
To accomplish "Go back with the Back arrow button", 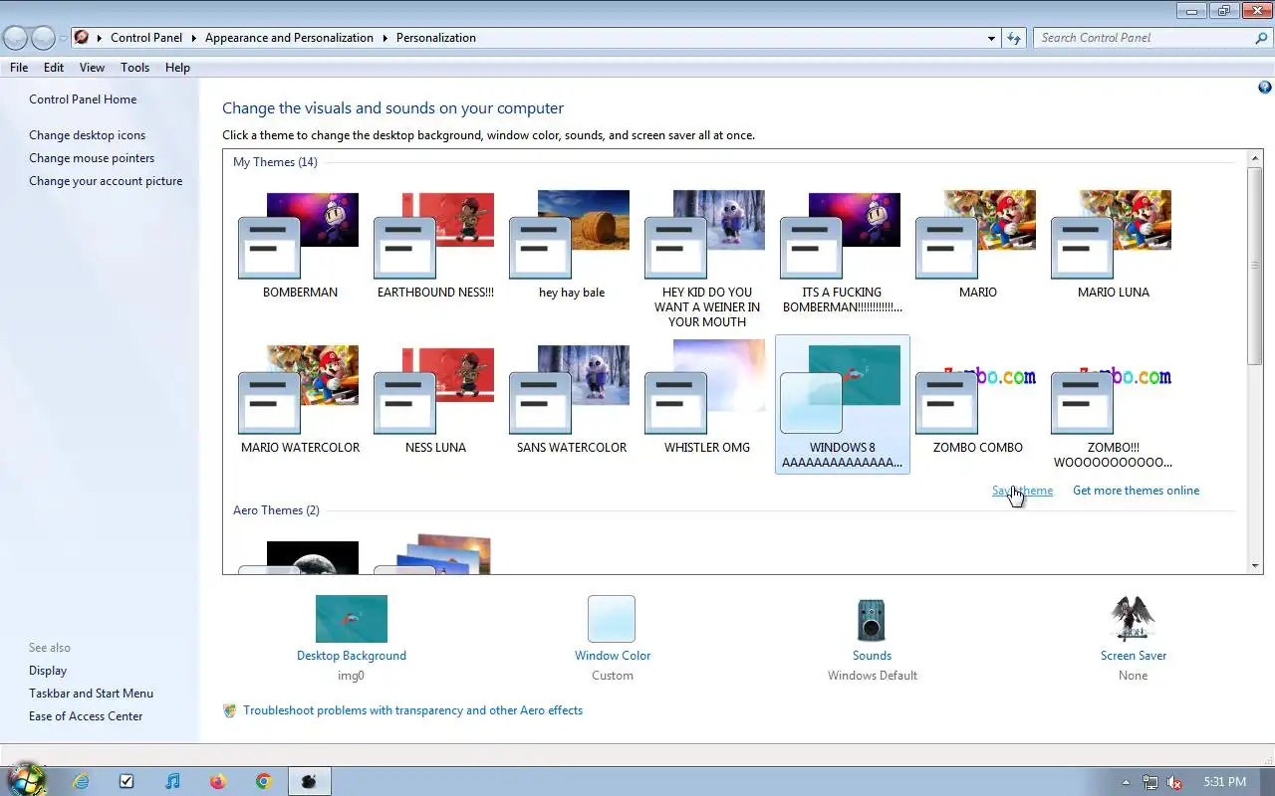I will pos(15,38).
